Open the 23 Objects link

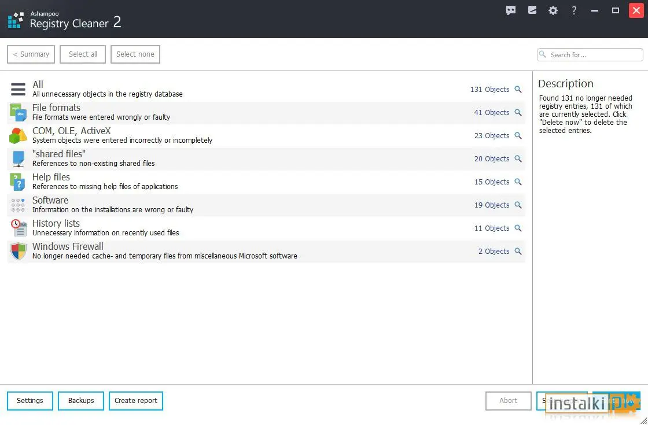pyautogui.click(x=492, y=135)
